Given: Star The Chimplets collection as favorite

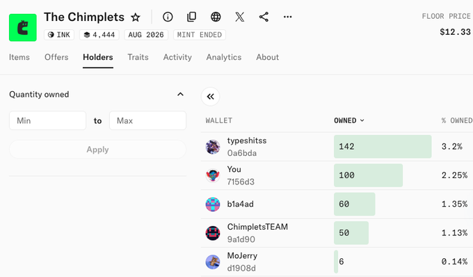Looking at the screenshot, I should click(136, 17).
